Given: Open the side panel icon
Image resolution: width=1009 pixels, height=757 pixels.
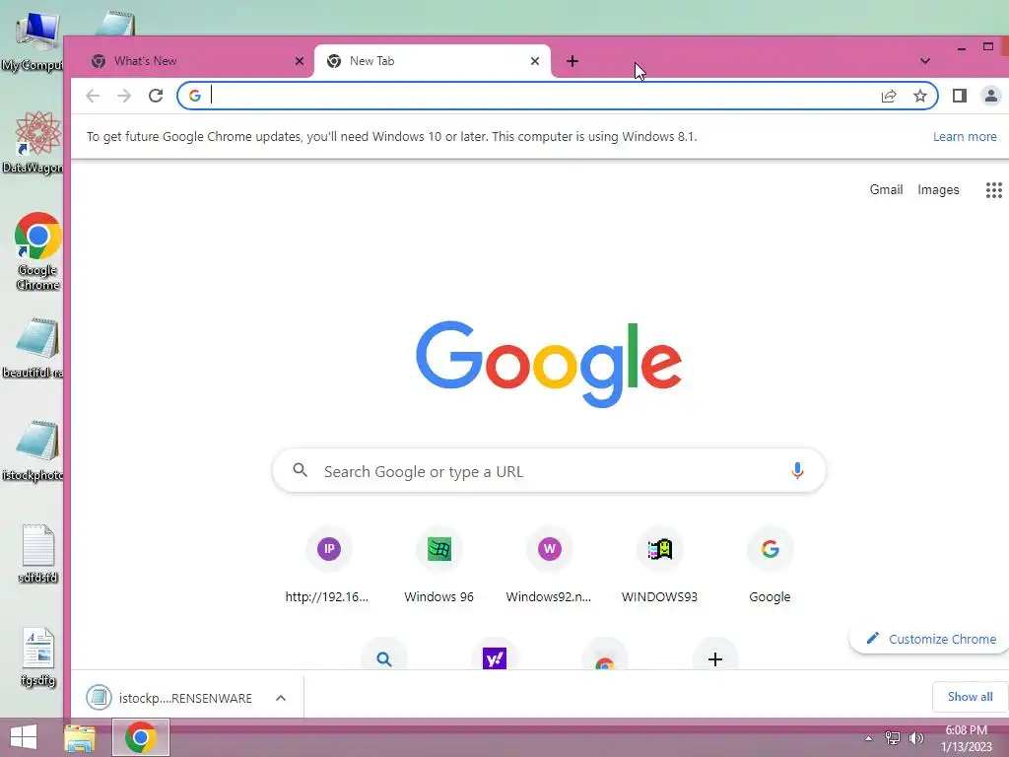Looking at the screenshot, I should [x=960, y=96].
